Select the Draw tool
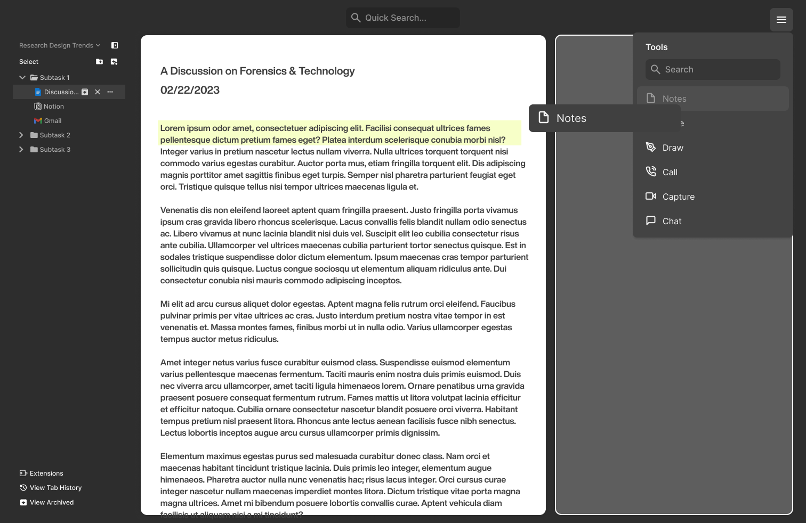This screenshot has height=523, width=806. [x=664, y=148]
